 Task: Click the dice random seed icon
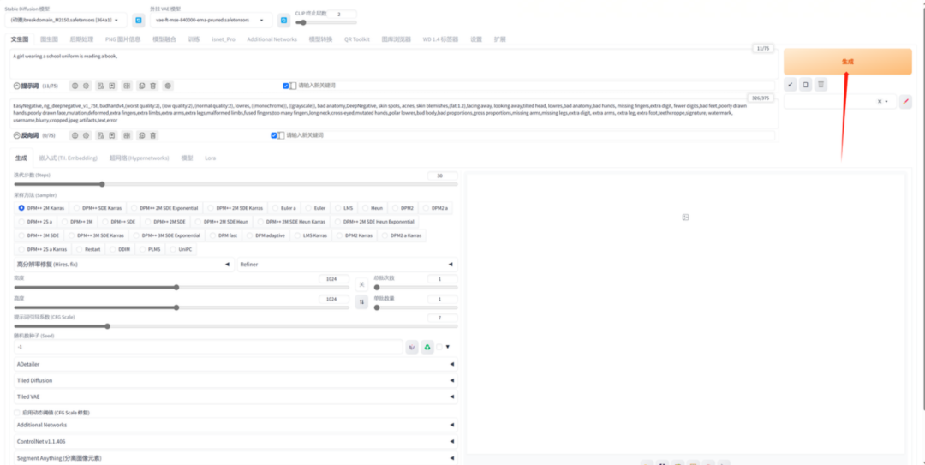click(x=412, y=347)
